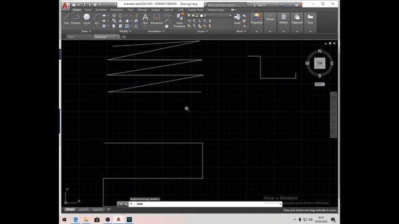Select the Text annotation tool
Screen dimensions: 399x224
point(145,19)
